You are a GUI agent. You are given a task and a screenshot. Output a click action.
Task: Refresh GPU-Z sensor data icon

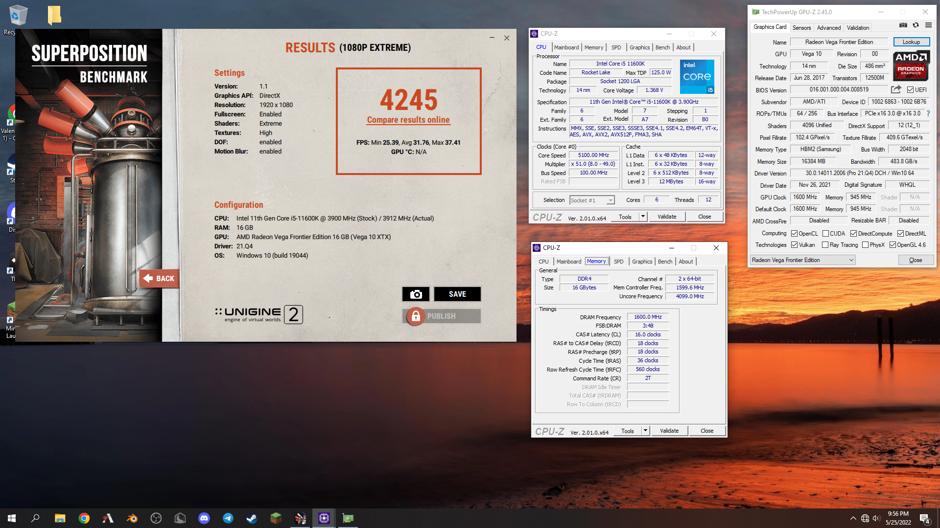click(916, 25)
